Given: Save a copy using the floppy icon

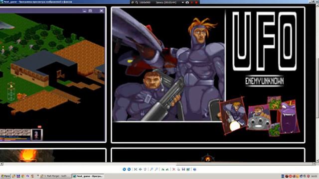Looking at the screenshot, I should pos(183,169).
